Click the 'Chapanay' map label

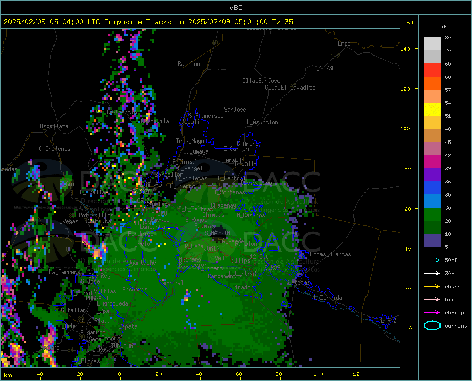pyautogui.click(x=223, y=205)
